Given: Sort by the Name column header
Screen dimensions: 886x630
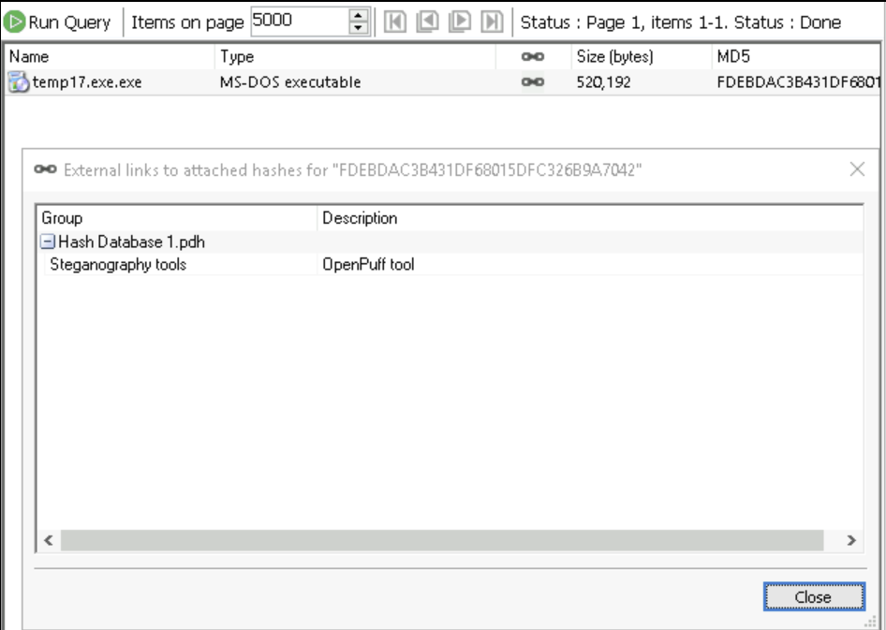Looking at the screenshot, I should tap(110, 56).
